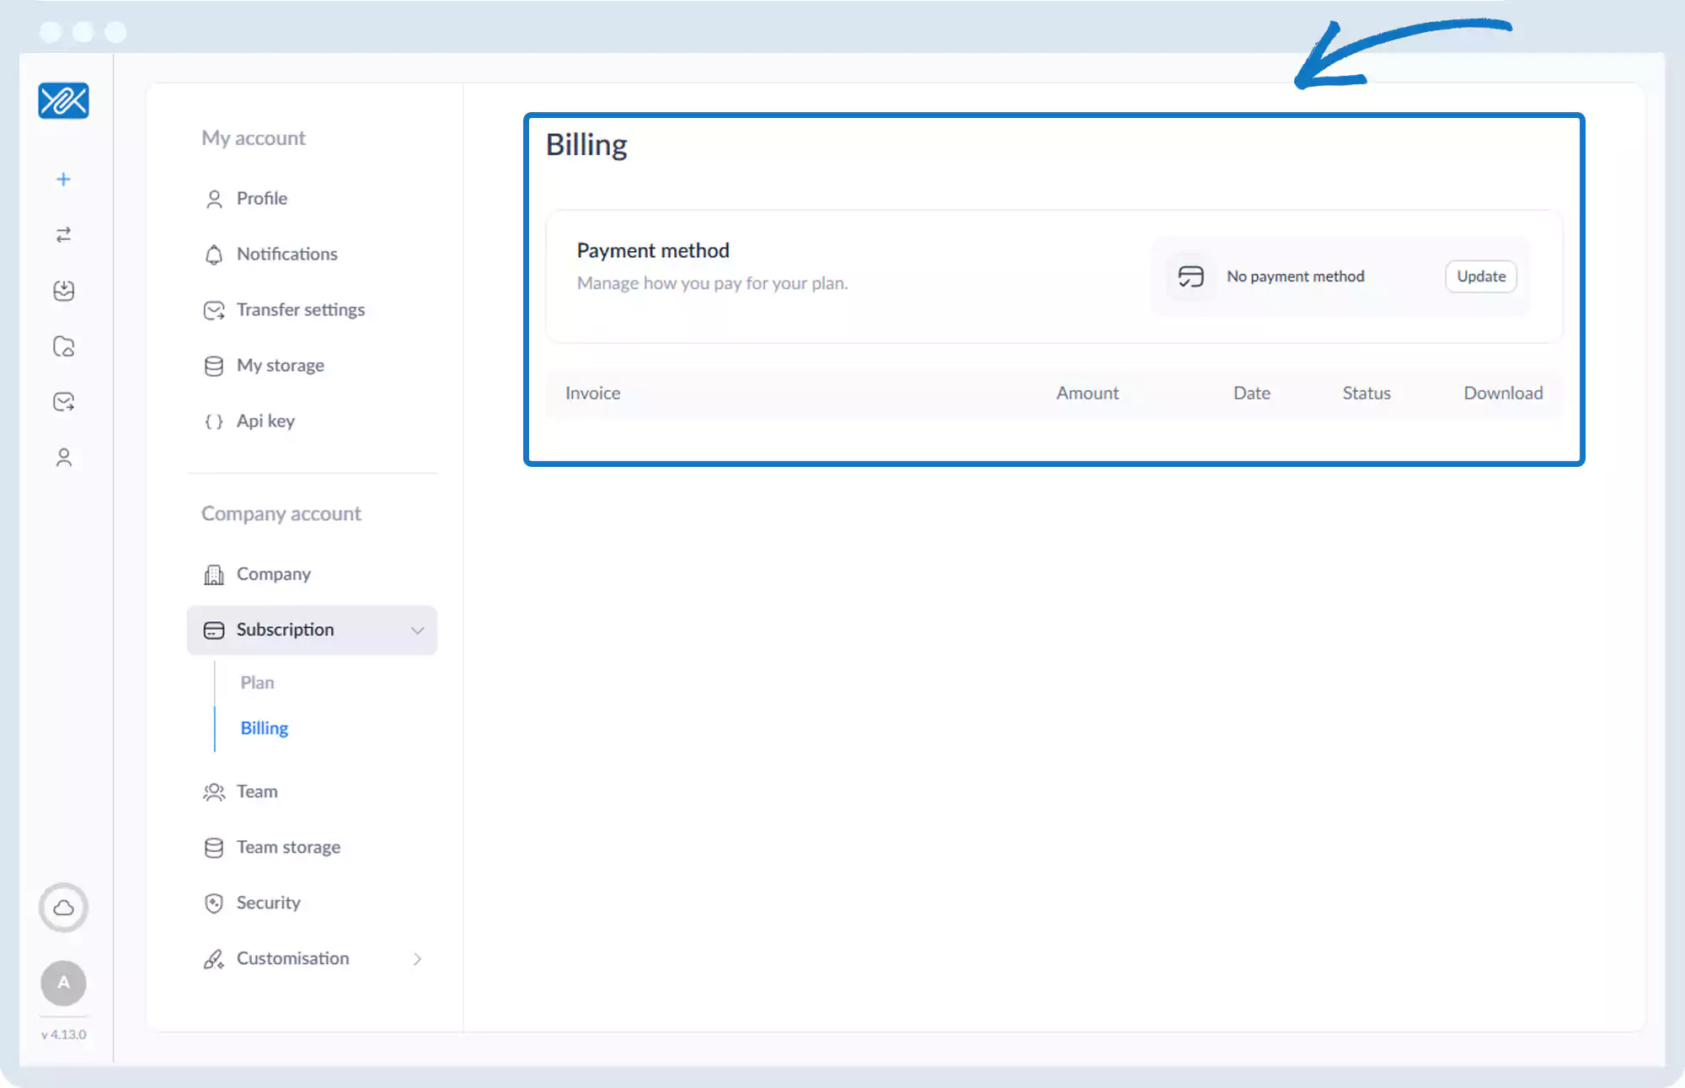This screenshot has width=1685, height=1088.
Task: Go to the Security settings
Action: pos(268,903)
